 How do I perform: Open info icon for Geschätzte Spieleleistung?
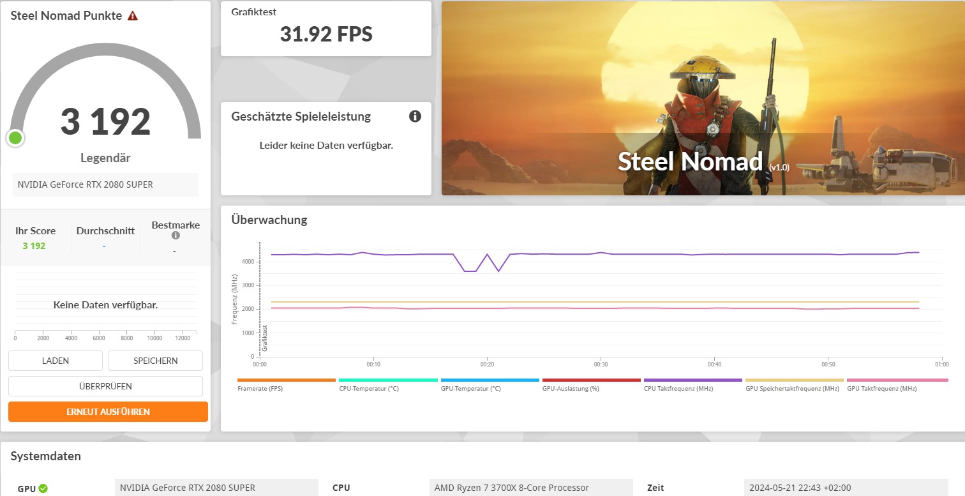pyautogui.click(x=415, y=116)
